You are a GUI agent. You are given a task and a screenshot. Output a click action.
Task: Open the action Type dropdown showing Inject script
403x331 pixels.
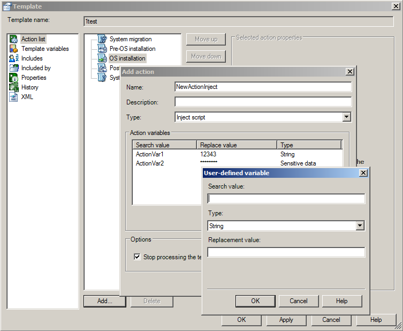(x=346, y=117)
